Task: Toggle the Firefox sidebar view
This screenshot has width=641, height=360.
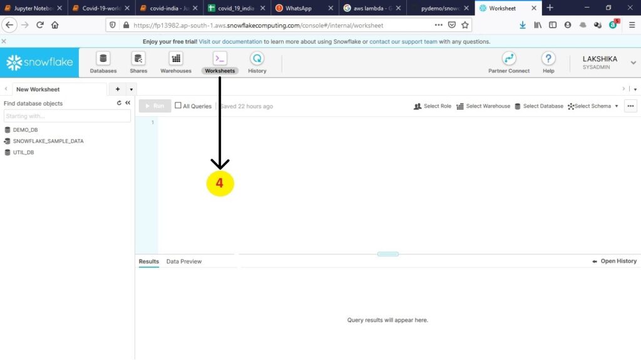Action: point(553,25)
